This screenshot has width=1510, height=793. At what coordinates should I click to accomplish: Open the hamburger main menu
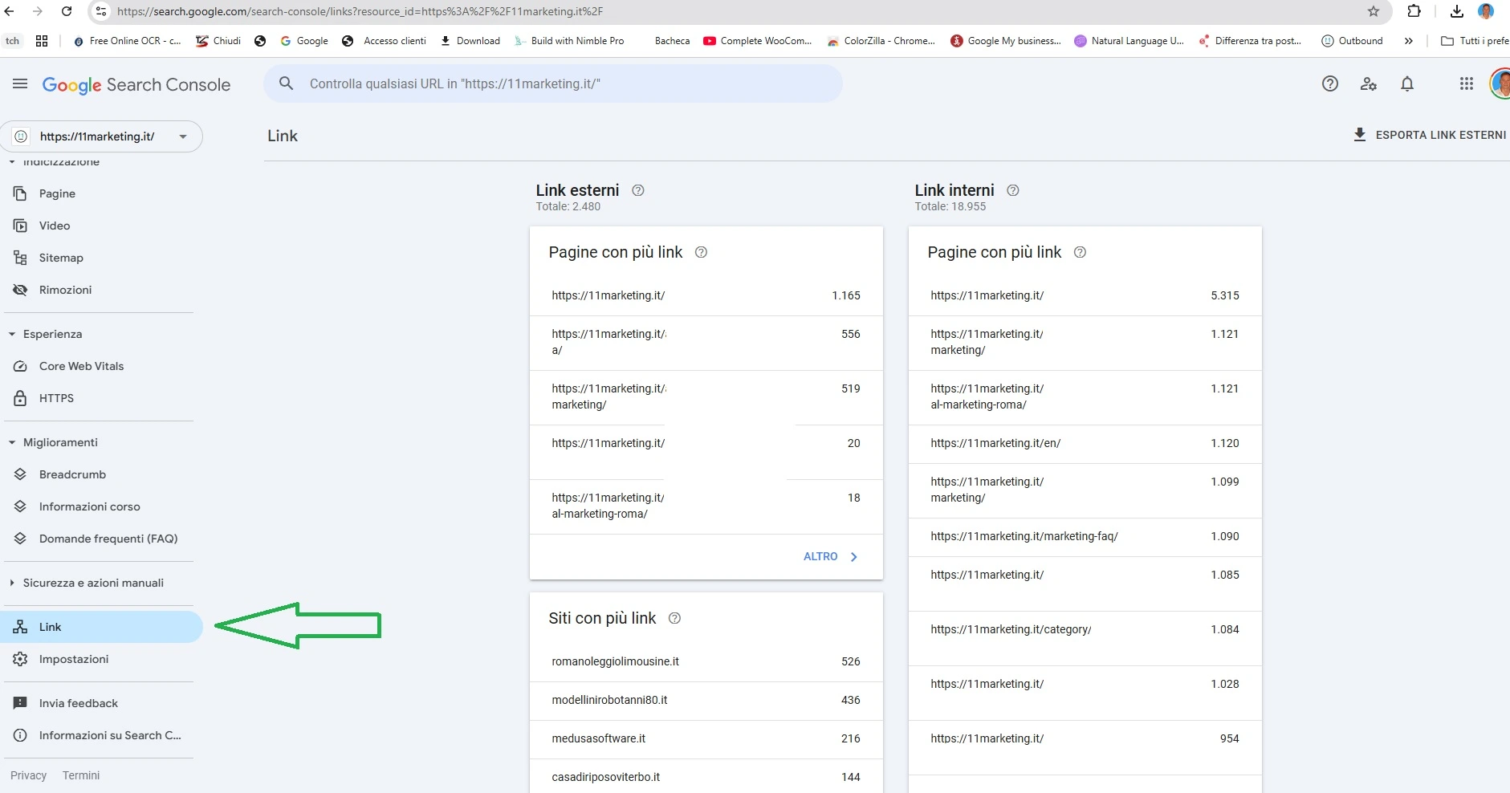[20, 84]
